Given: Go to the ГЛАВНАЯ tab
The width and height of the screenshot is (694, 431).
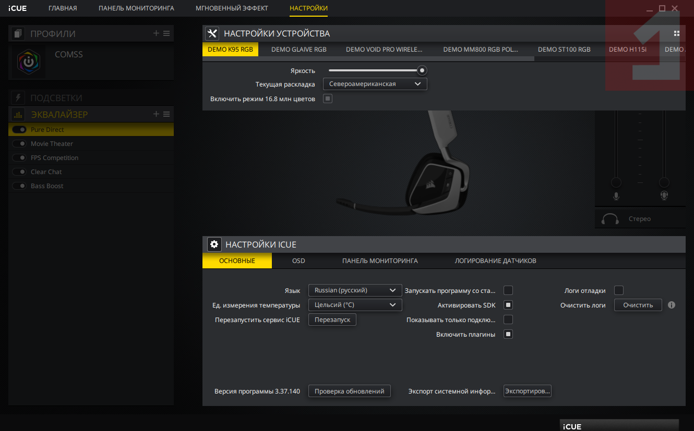Looking at the screenshot, I should [x=63, y=8].
